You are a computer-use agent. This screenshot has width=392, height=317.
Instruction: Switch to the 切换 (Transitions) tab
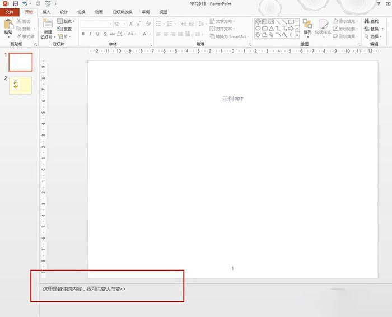point(81,12)
